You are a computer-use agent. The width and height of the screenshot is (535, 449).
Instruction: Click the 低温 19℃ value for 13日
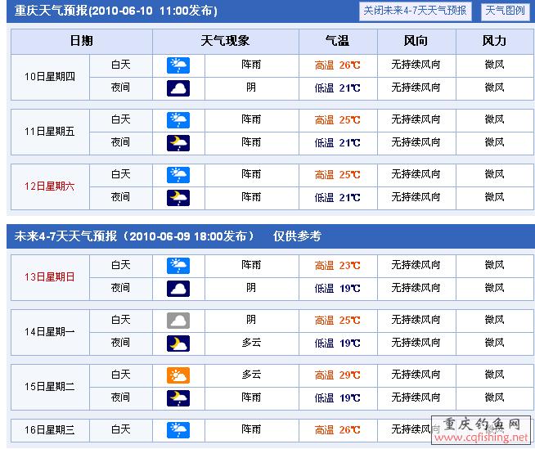pyautogui.click(x=338, y=289)
